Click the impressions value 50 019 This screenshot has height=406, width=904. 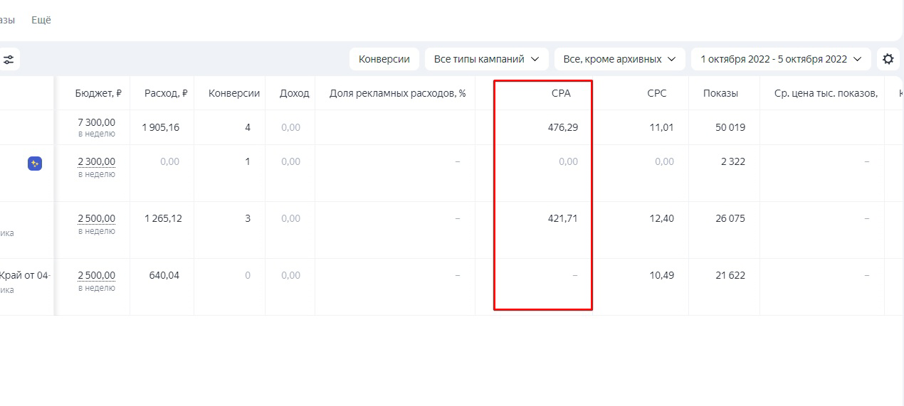tap(730, 127)
